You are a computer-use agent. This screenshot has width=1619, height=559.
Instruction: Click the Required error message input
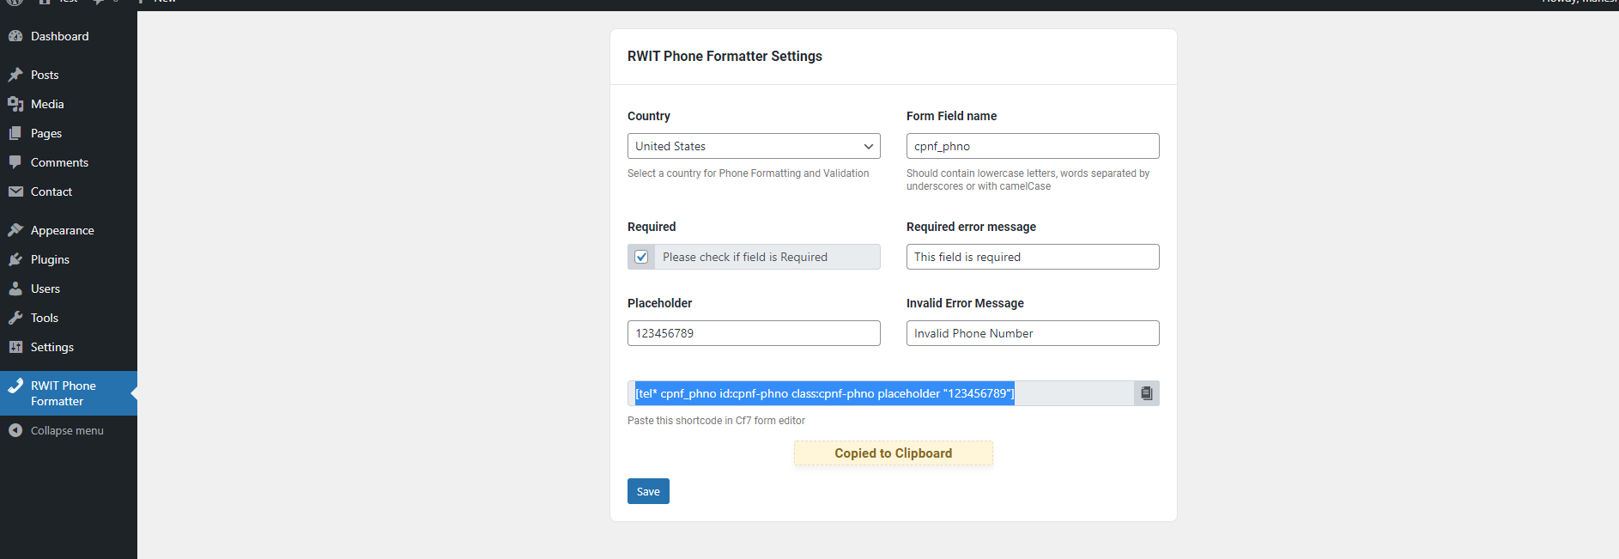pyautogui.click(x=1033, y=257)
